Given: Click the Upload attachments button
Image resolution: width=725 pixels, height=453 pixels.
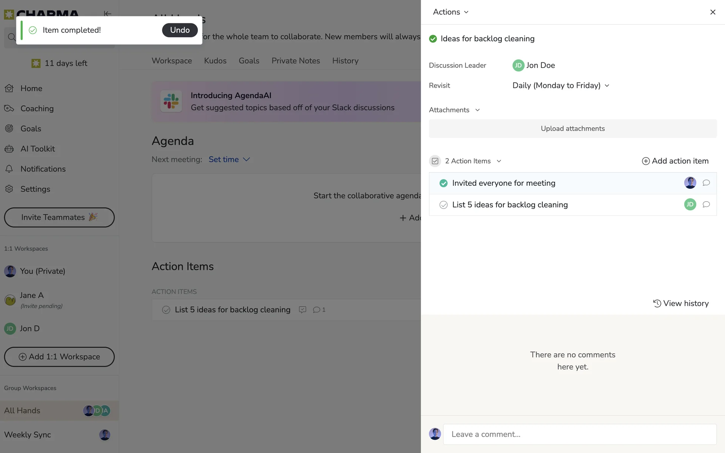Looking at the screenshot, I should coord(572,129).
